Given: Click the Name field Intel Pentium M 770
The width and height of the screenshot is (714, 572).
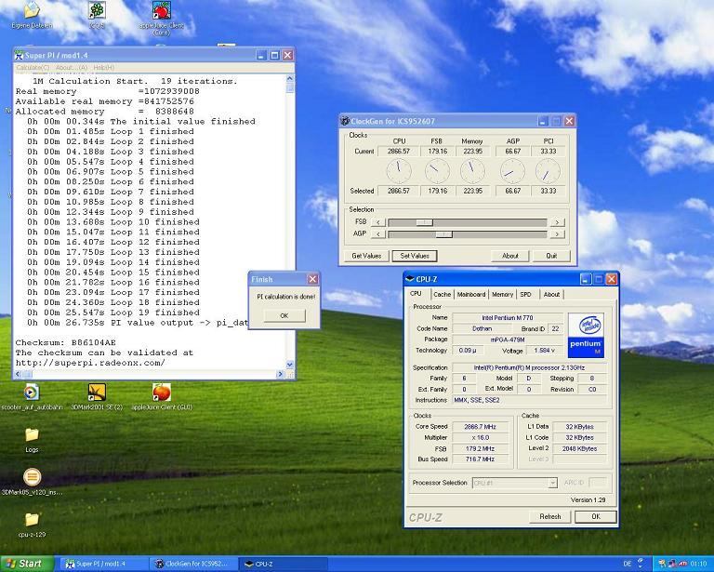Looking at the screenshot, I should pyautogui.click(x=508, y=318).
